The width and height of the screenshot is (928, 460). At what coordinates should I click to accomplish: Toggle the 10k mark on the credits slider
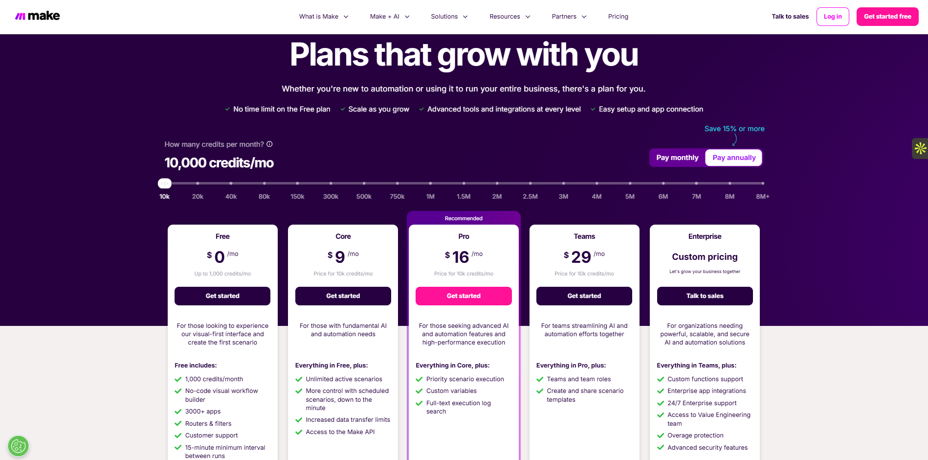[x=164, y=183]
